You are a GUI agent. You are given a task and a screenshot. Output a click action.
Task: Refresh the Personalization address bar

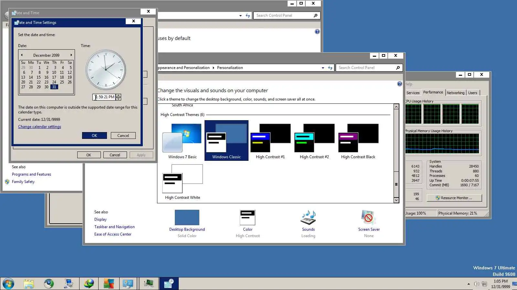[x=330, y=68]
